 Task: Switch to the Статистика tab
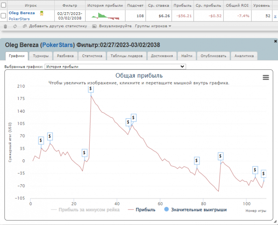point(92,56)
